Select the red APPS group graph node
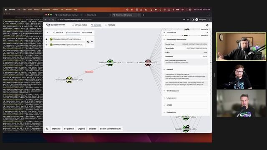The width and height of the screenshot is (267, 150). [x=148, y=63]
